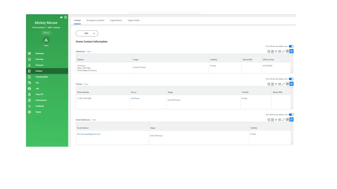The image size is (337, 189).
Task: Open Personal in the sidebar
Action: (47, 65)
